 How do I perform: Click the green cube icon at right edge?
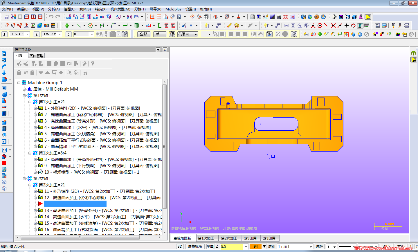(414, 53)
